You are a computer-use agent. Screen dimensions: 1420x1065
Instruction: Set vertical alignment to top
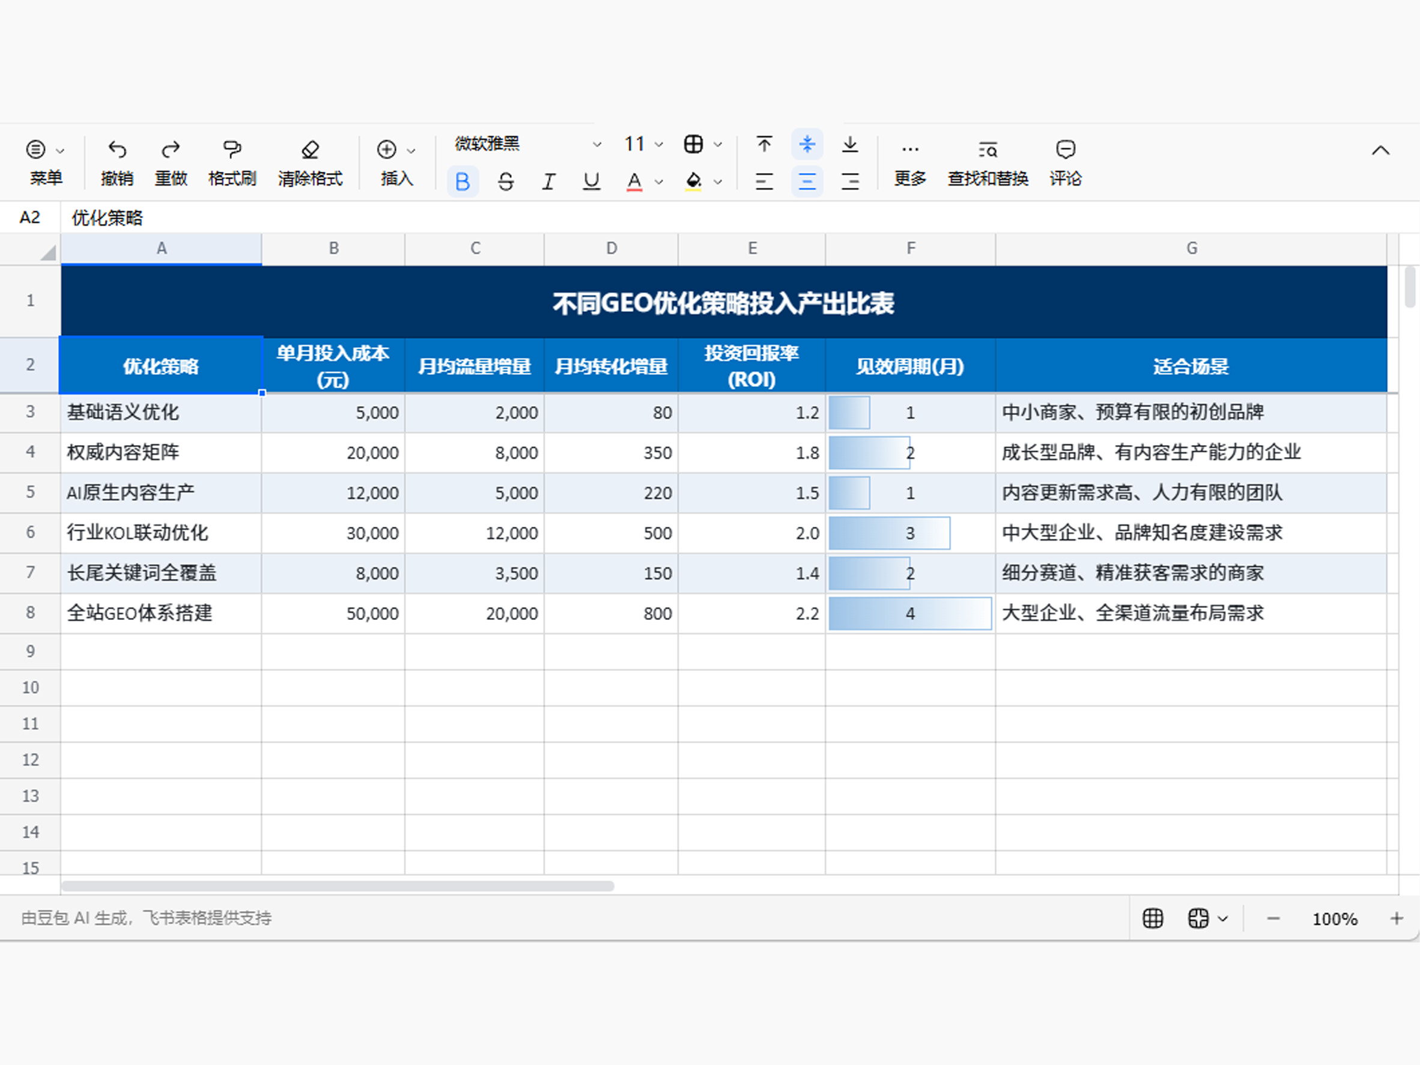[x=764, y=144]
